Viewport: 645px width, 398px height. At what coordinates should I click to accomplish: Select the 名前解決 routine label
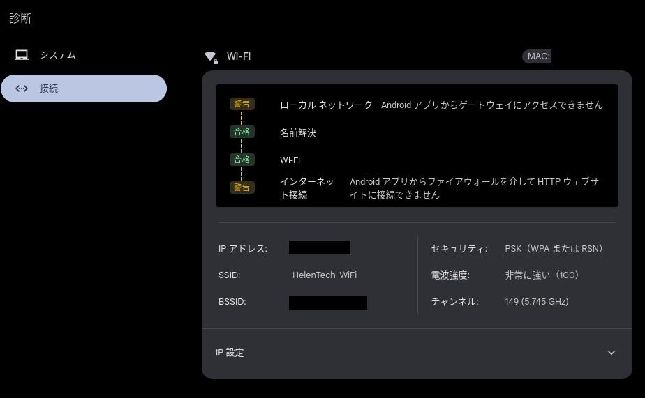point(298,133)
